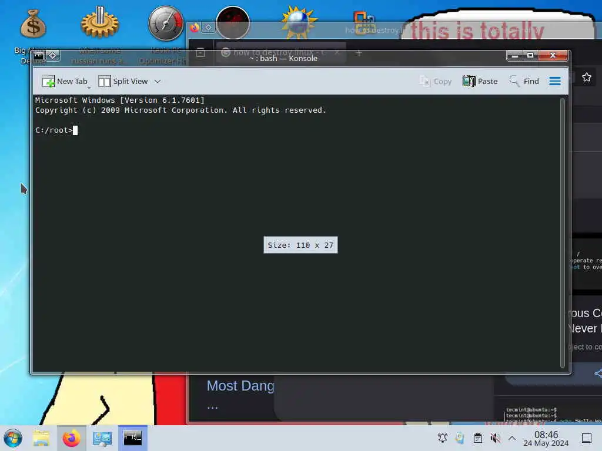Image resolution: width=602 pixels, height=451 pixels.
Task: Open the Konsole hamburger menu
Action: 555,81
